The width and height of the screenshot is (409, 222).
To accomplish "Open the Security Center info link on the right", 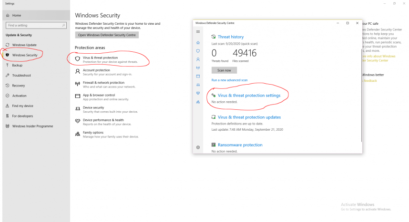I will point(379,58).
